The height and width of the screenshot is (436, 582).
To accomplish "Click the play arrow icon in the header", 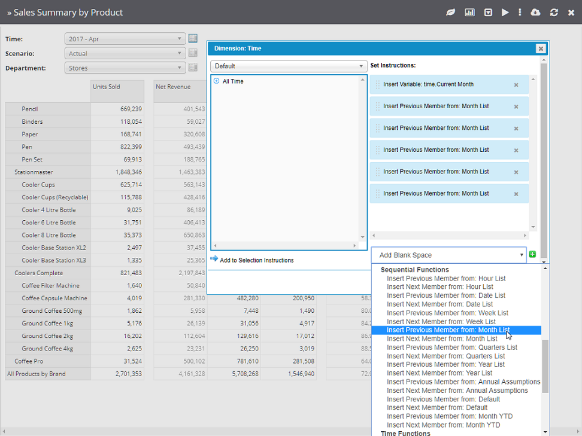I will (x=505, y=13).
